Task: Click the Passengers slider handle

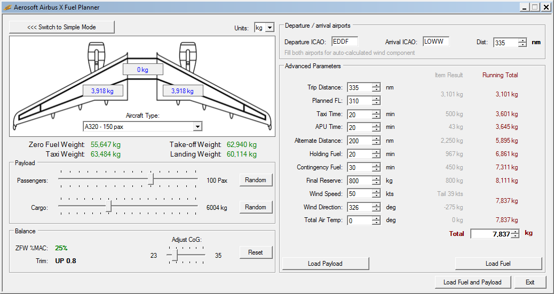Action: 151,178
